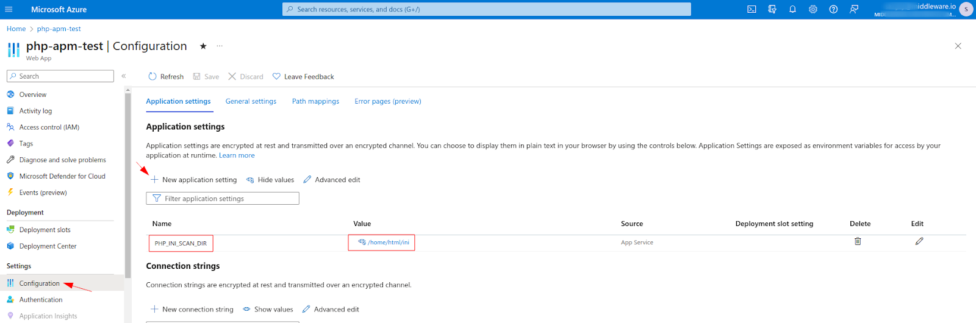This screenshot has height=323, width=976.
Task: Edit PHP_INI_SCAN_DIR using the pencil icon
Action: (x=919, y=241)
